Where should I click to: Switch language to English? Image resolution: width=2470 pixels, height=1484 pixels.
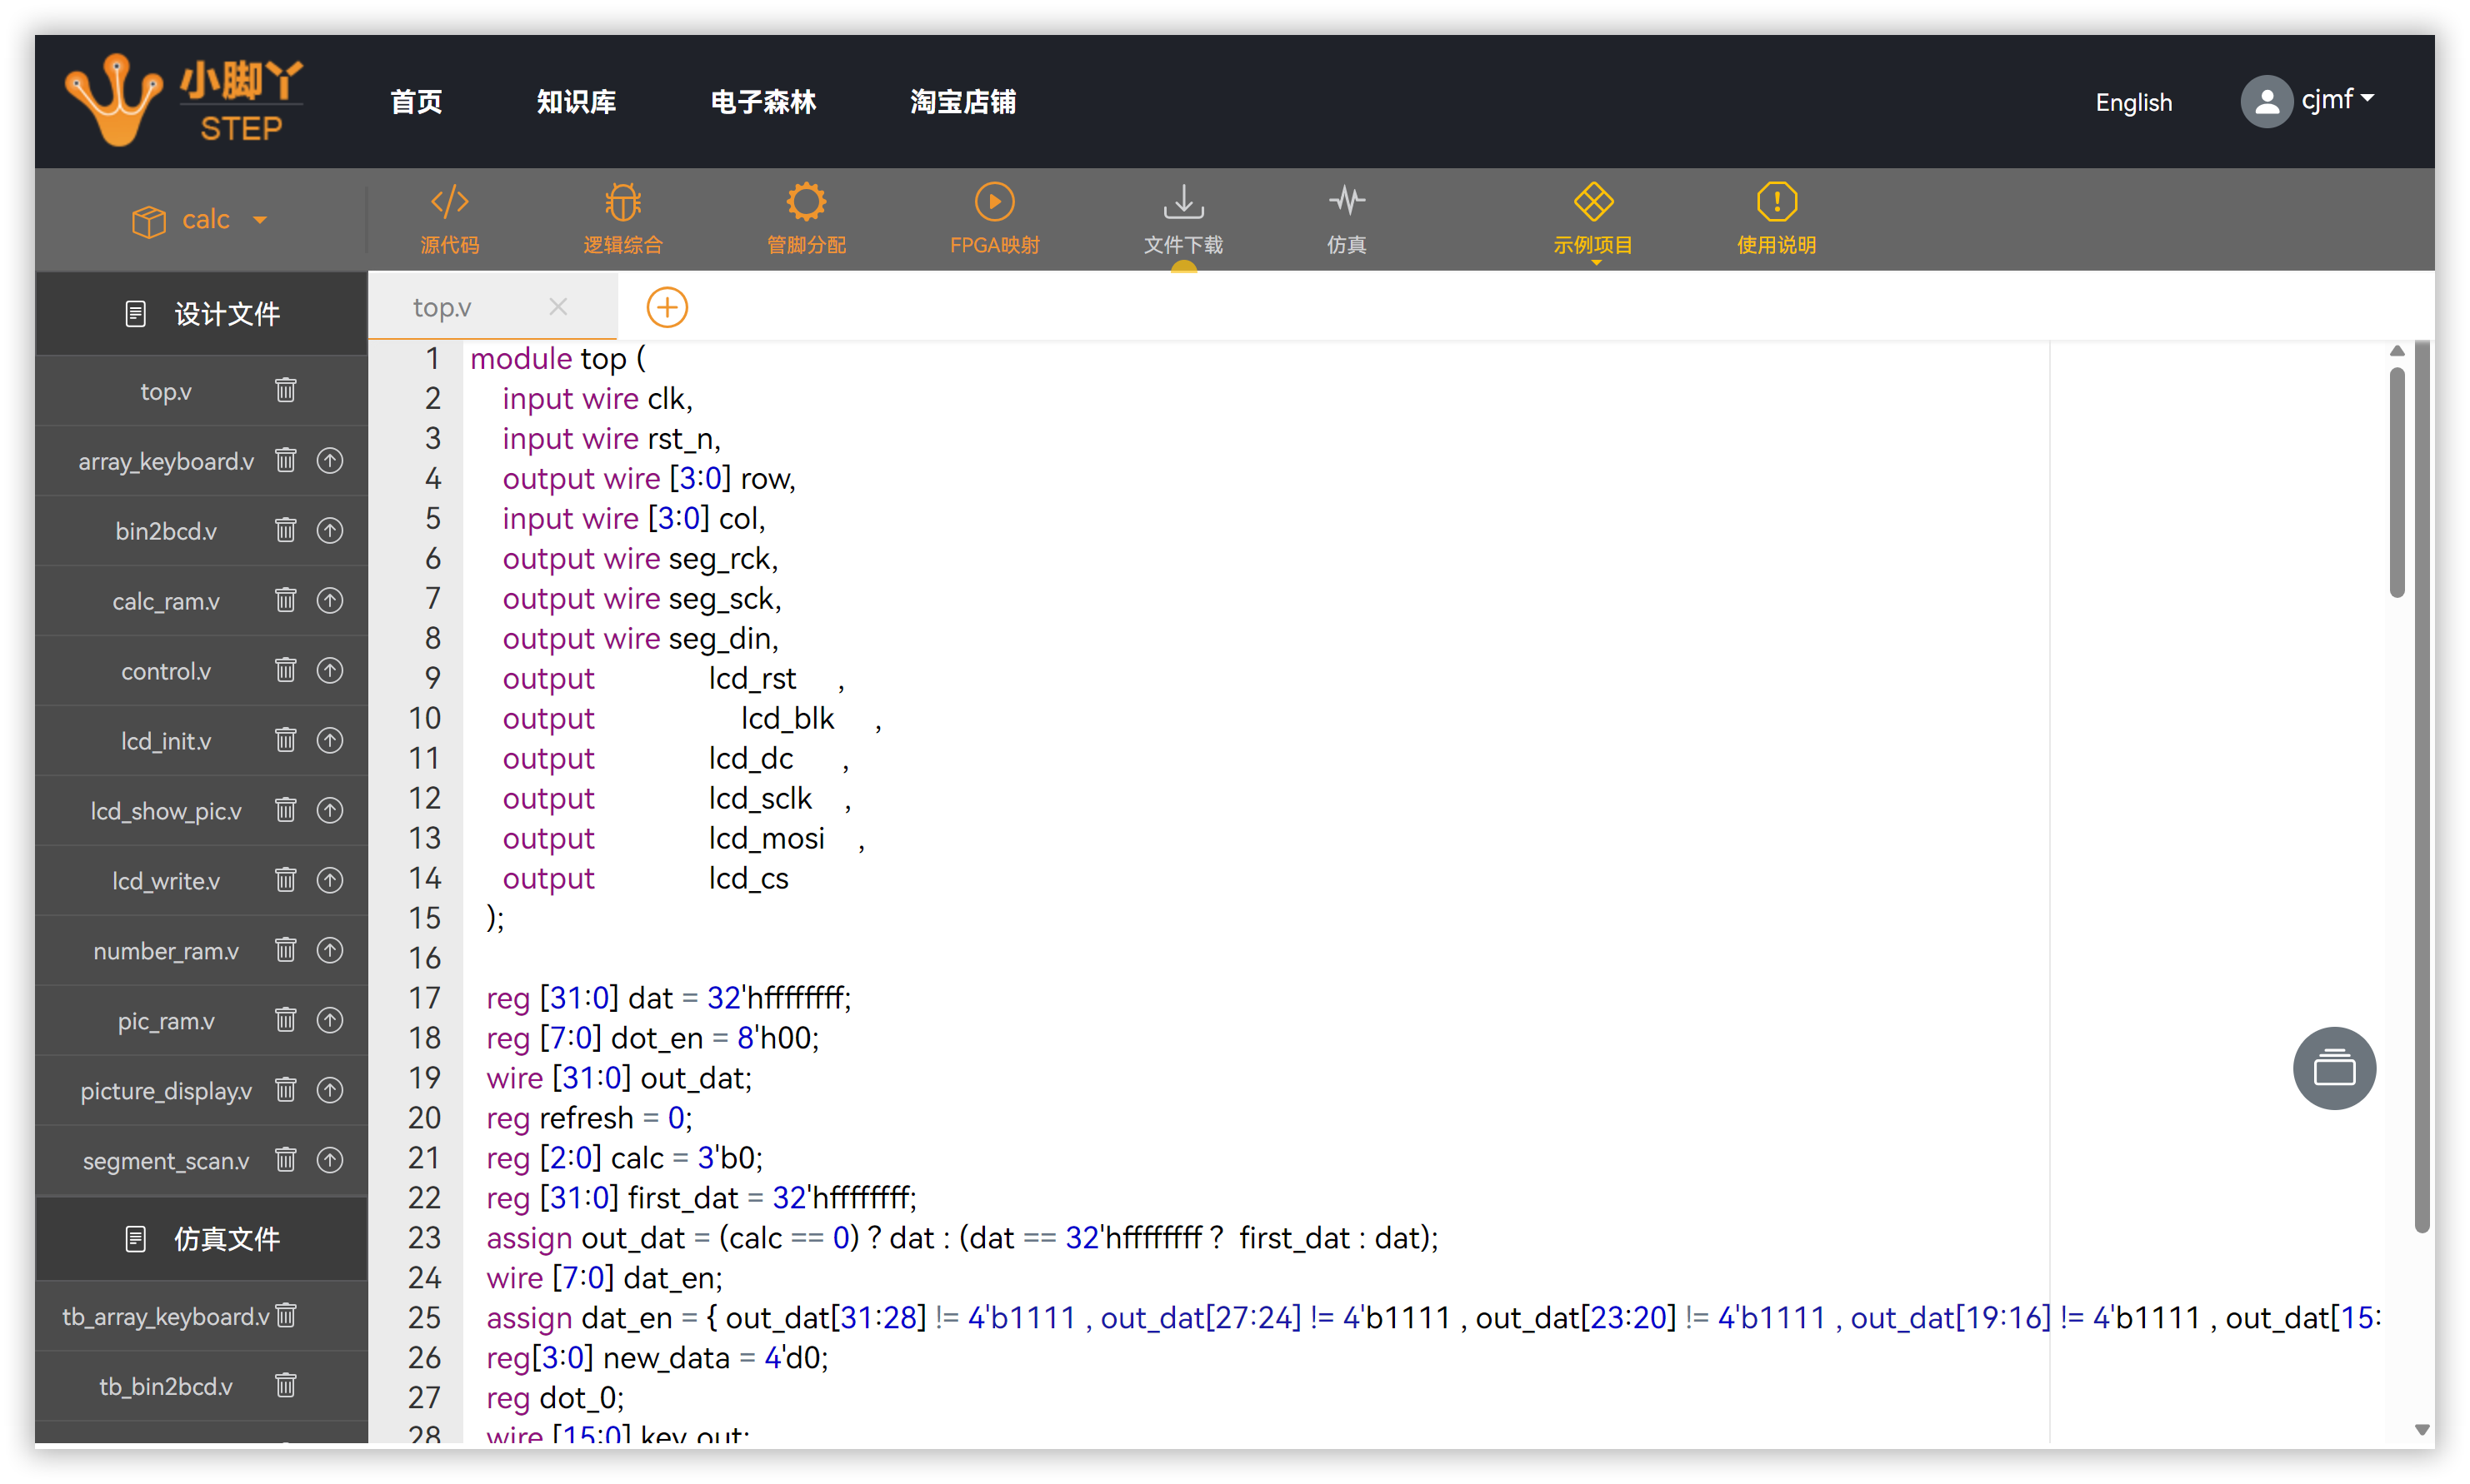2132,102
